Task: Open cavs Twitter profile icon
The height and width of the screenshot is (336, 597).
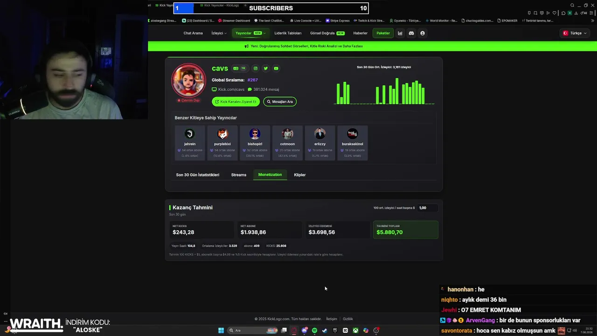Action: [266, 68]
